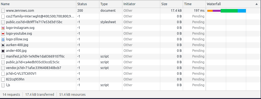This screenshot has height=99, width=261.
Task: Select the public.css?id=0b9ff7e717e53d3d15bc request
Action: pos(34,22)
